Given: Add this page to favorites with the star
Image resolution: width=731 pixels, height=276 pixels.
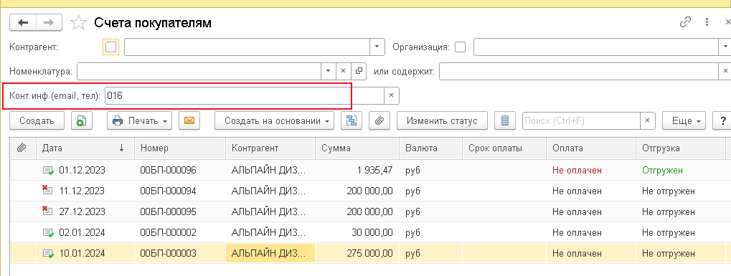Looking at the screenshot, I should point(79,22).
